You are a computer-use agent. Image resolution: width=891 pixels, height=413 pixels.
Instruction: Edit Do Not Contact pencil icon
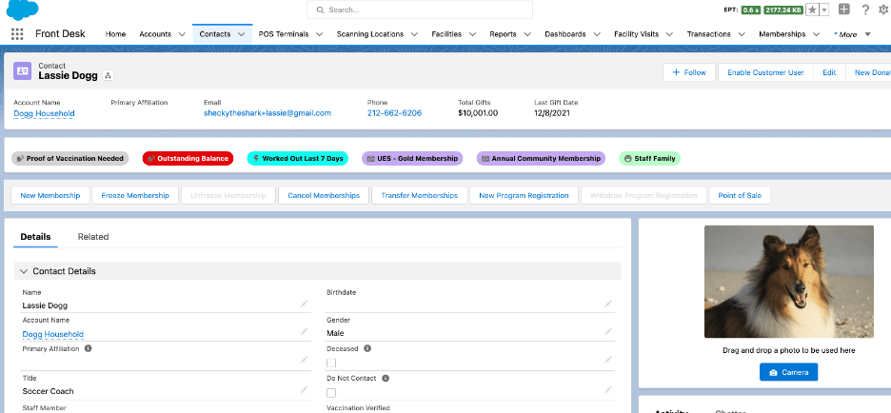[608, 389]
